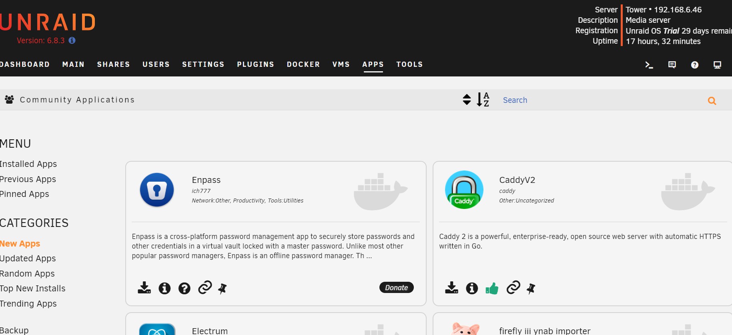Install Enpass with the download icon
The height and width of the screenshot is (335, 732).
click(x=144, y=288)
